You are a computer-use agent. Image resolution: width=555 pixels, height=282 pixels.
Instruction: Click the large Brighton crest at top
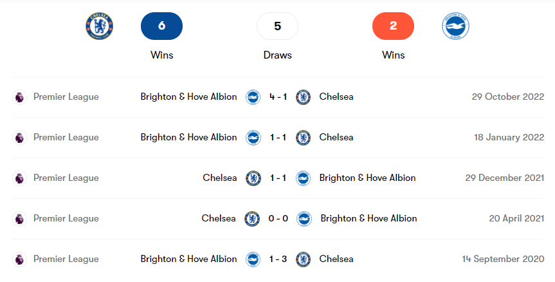(x=455, y=26)
